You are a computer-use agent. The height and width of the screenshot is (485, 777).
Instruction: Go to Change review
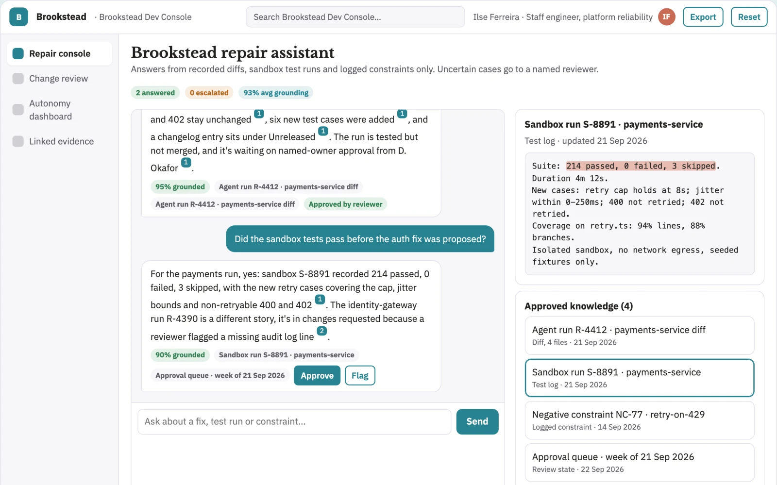pos(59,79)
